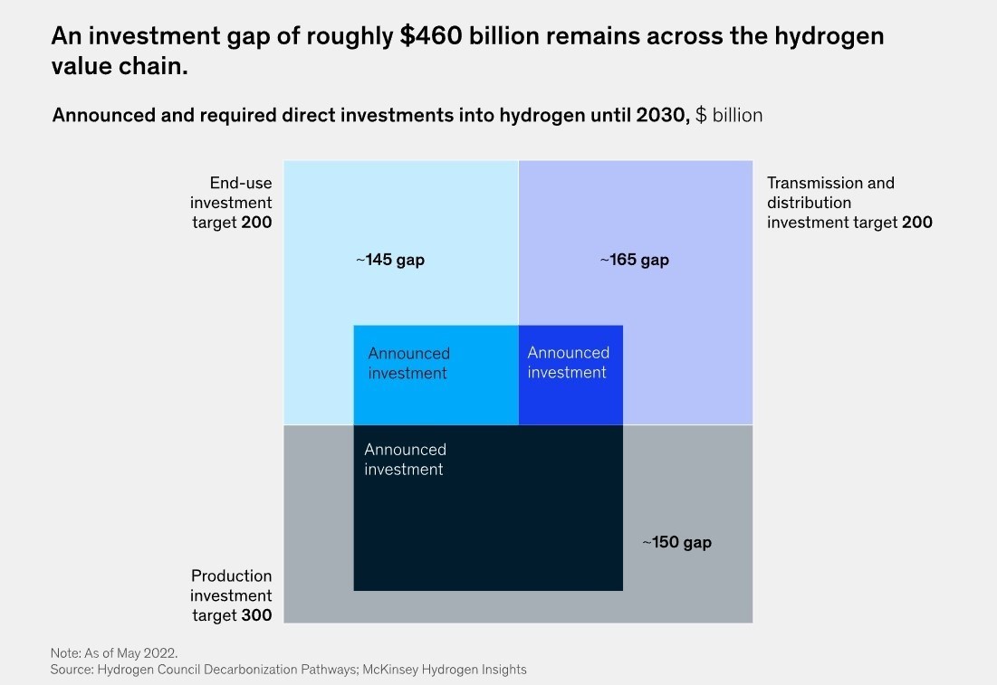Click the '$ billion' unit text

click(x=728, y=116)
